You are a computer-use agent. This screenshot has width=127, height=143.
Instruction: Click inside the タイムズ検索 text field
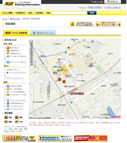click(69, 13)
